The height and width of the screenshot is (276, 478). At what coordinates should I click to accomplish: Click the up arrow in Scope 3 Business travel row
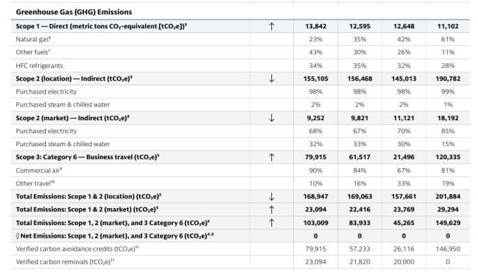coord(271,157)
